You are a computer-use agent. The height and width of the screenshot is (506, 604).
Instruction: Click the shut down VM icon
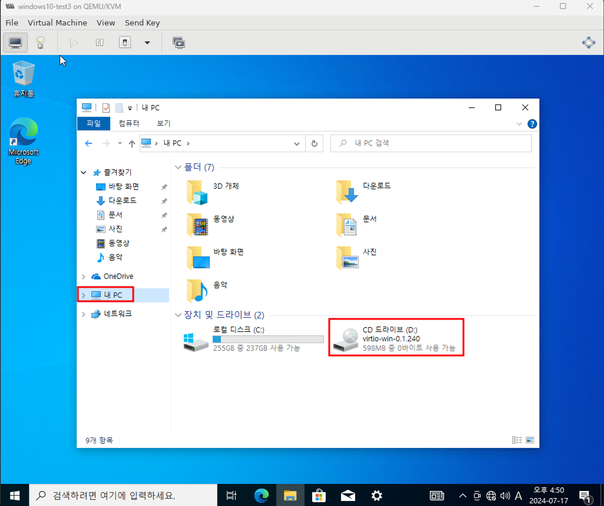click(125, 43)
